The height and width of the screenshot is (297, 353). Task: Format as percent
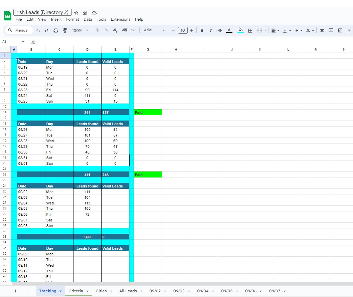[x=106, y=30]
